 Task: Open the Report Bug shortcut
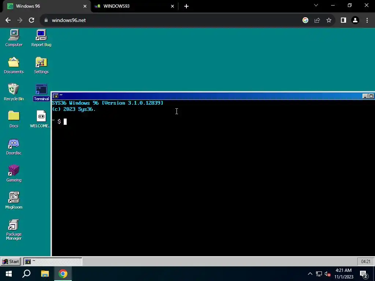(41, 38)
